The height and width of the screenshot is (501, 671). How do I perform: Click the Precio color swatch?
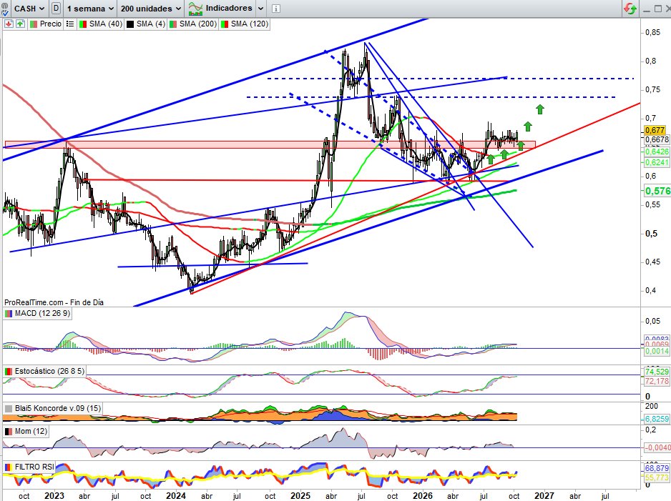click(34, 24)
